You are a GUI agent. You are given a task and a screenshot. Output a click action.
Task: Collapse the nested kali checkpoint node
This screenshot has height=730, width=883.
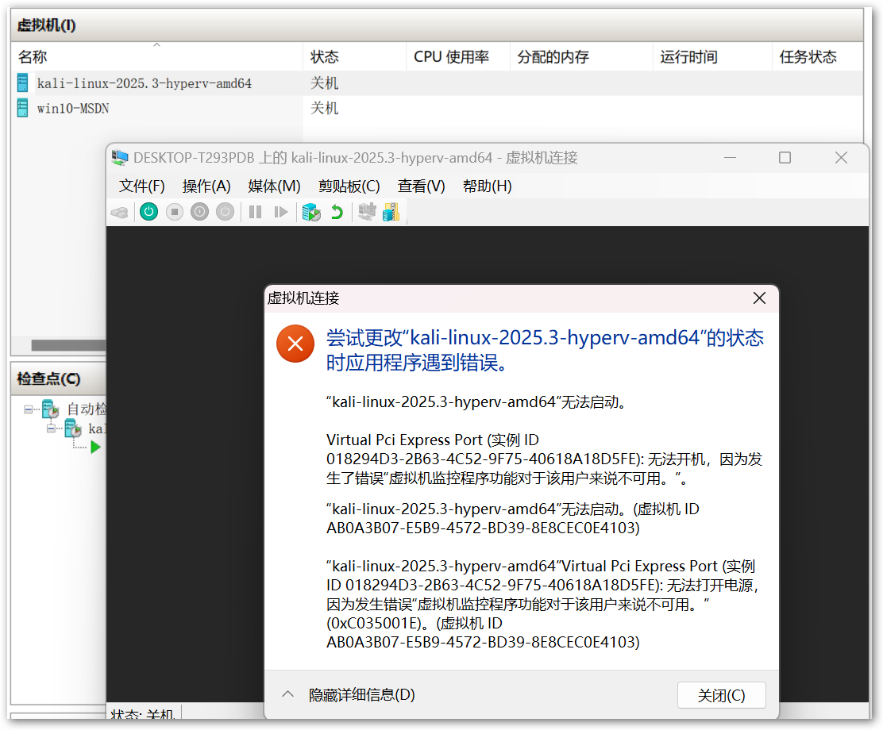(x=52, y=428)
